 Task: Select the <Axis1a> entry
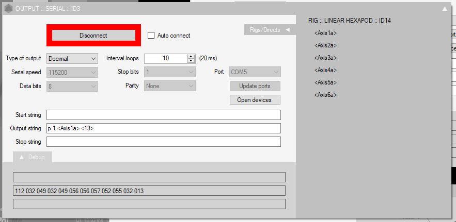coord(325,33)
